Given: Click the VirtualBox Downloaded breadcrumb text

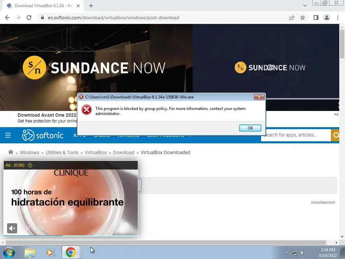Looking at the screenshot, I should coord(165,152).
